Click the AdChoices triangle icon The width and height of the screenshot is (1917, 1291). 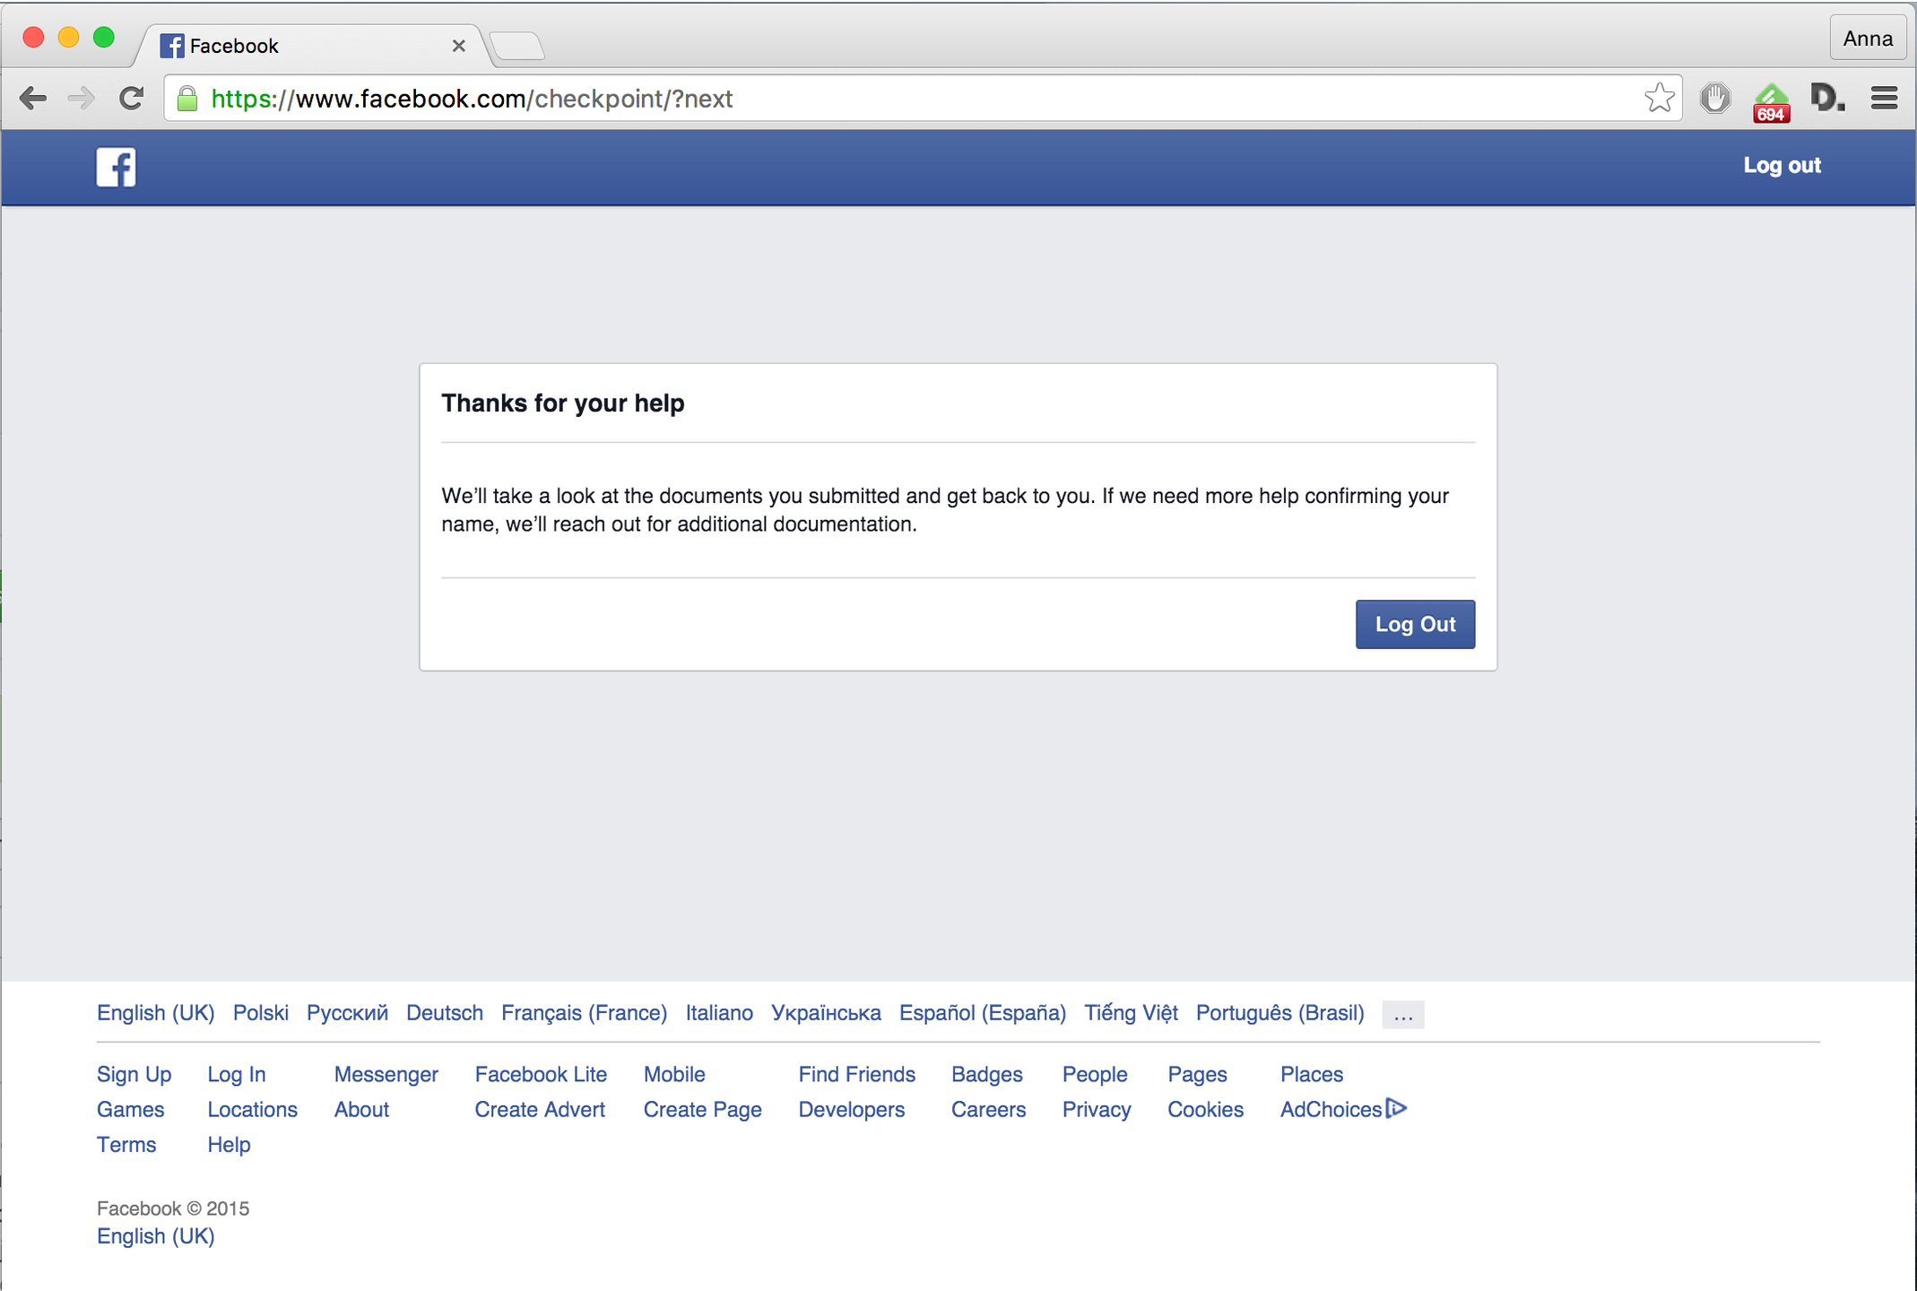click(1396, 1109)
